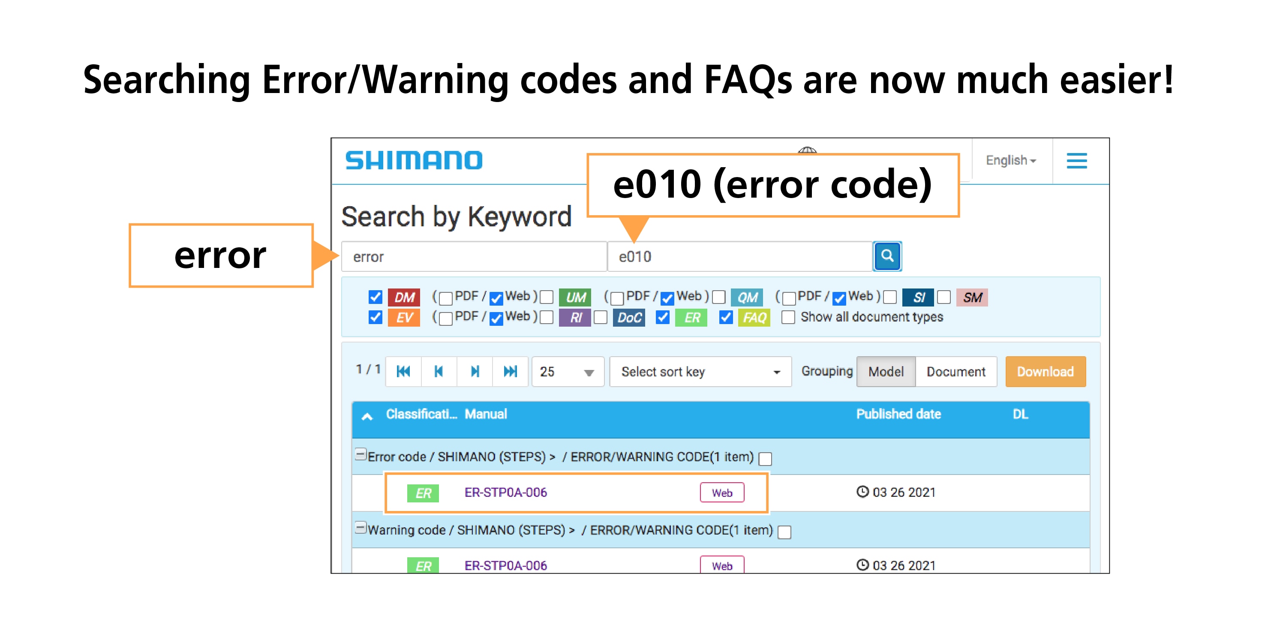Image resolution: width=1286 pixels, height=643 pixels.
Task: Open ER-STP0A-006 under Warning code
Action: (x=505, y=565)
